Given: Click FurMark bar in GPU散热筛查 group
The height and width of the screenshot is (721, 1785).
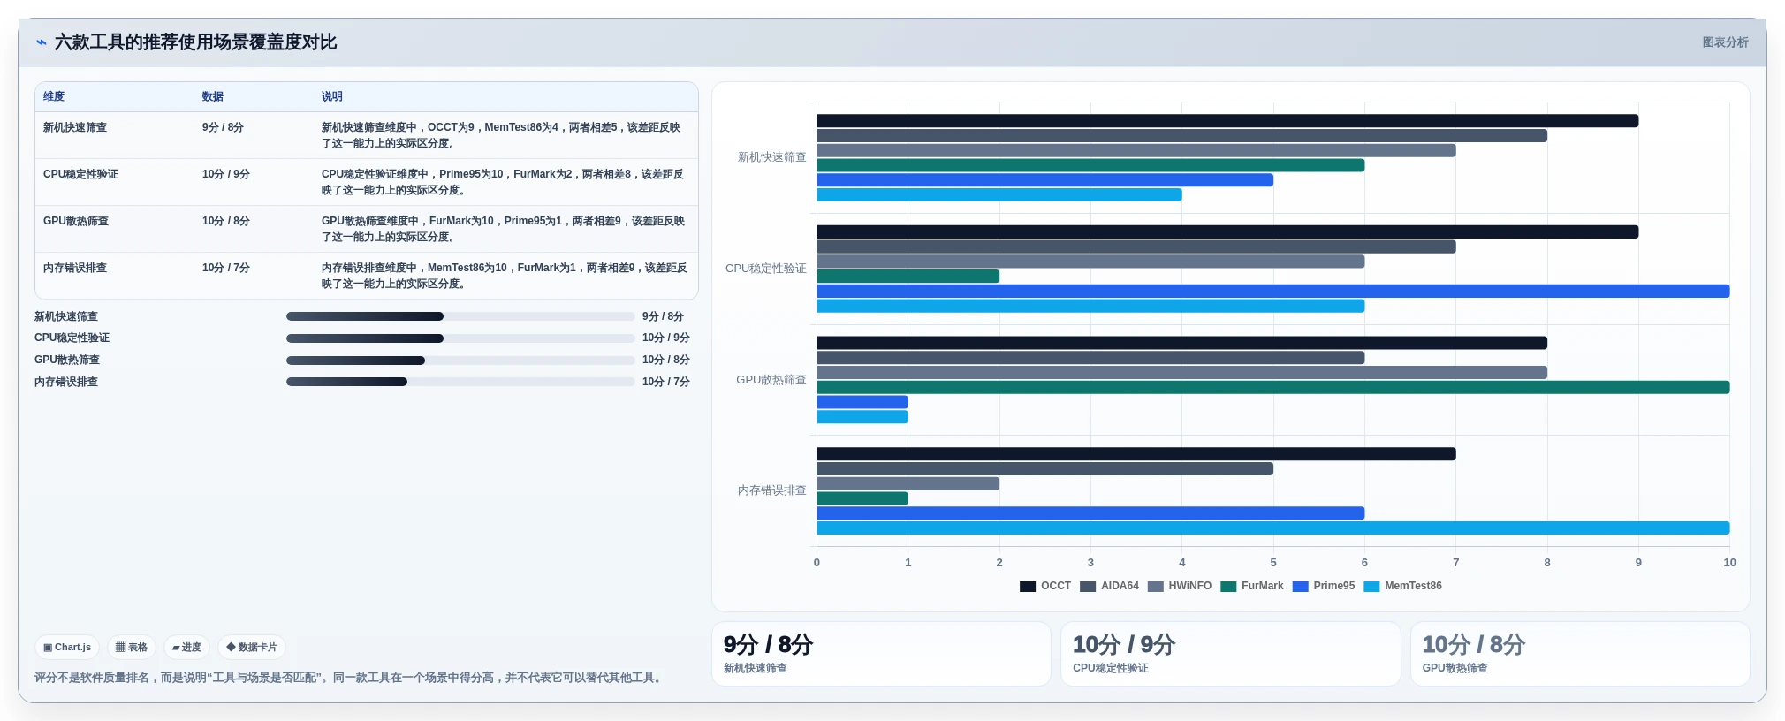Looking at the screenshot, I should pyautogui.click(x=1273, y=388).
